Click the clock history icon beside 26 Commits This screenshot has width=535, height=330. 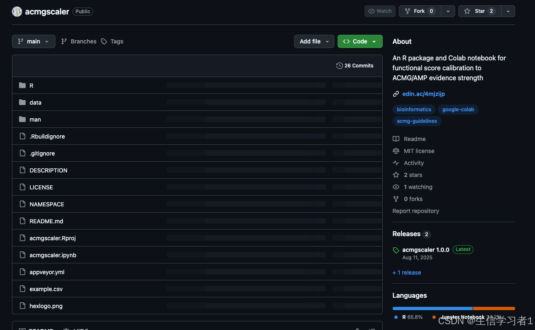point(340,66)
